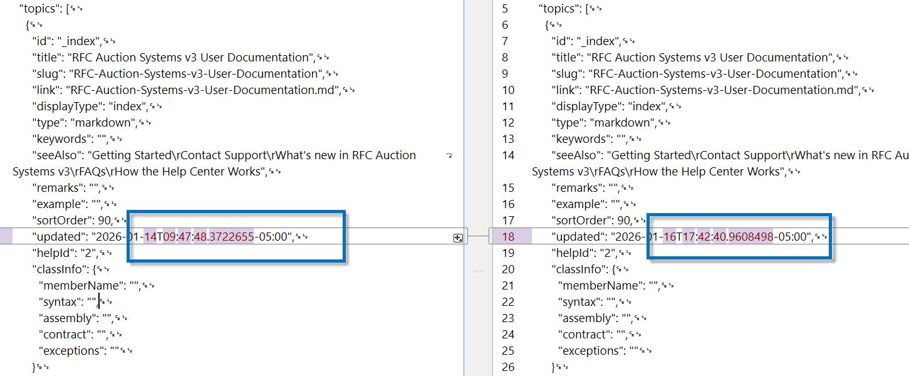Click the "topics" key in the left pane
Image resolution: width=909 pixels, height=376 pixels.
point(39,9)
